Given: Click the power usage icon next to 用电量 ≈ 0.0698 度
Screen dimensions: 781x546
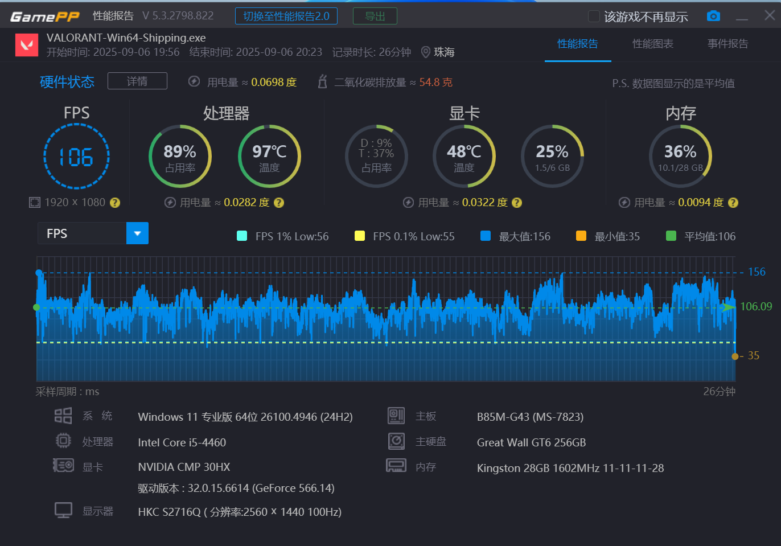Looking at the screenshot, I should (194, 81).
